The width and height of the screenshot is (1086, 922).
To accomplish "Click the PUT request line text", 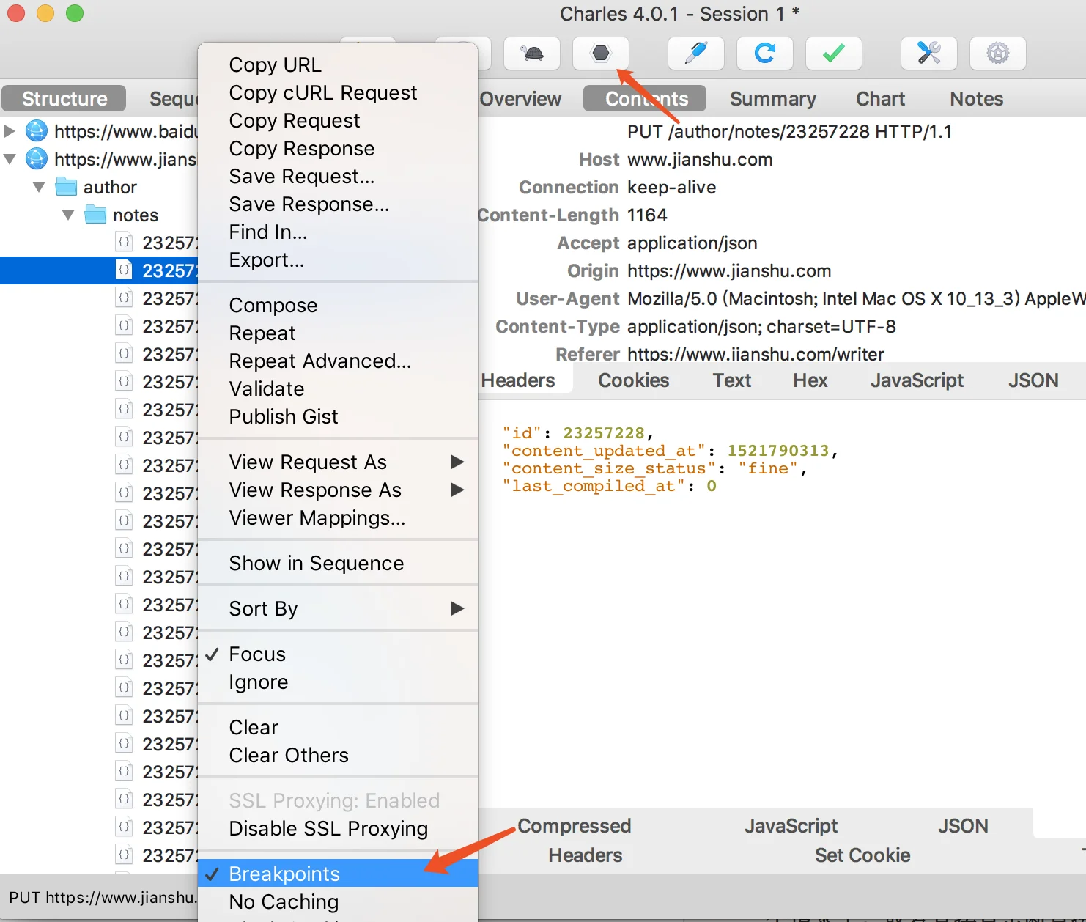I will coord(789,131).
